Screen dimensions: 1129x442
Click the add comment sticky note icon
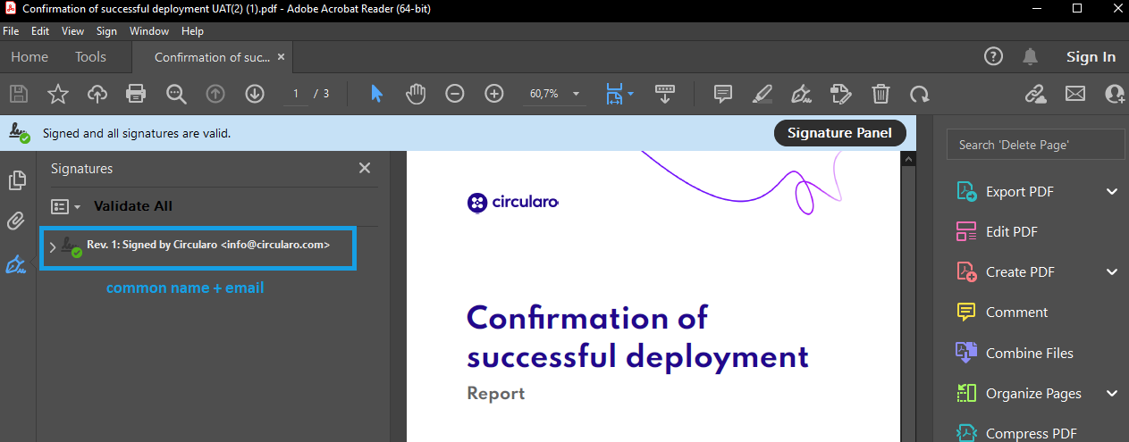click(723, 94)
